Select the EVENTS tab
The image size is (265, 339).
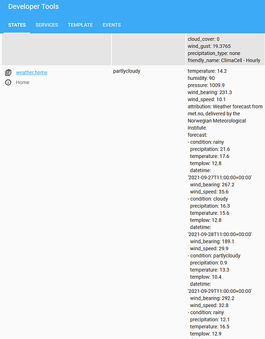(112, 25)
